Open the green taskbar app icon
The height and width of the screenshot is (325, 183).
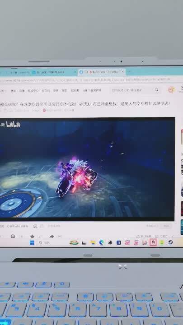pos(162,242)
